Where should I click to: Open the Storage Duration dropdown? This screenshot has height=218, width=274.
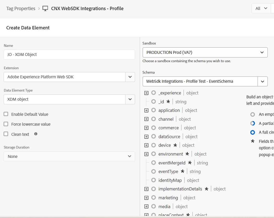[69, 156]
